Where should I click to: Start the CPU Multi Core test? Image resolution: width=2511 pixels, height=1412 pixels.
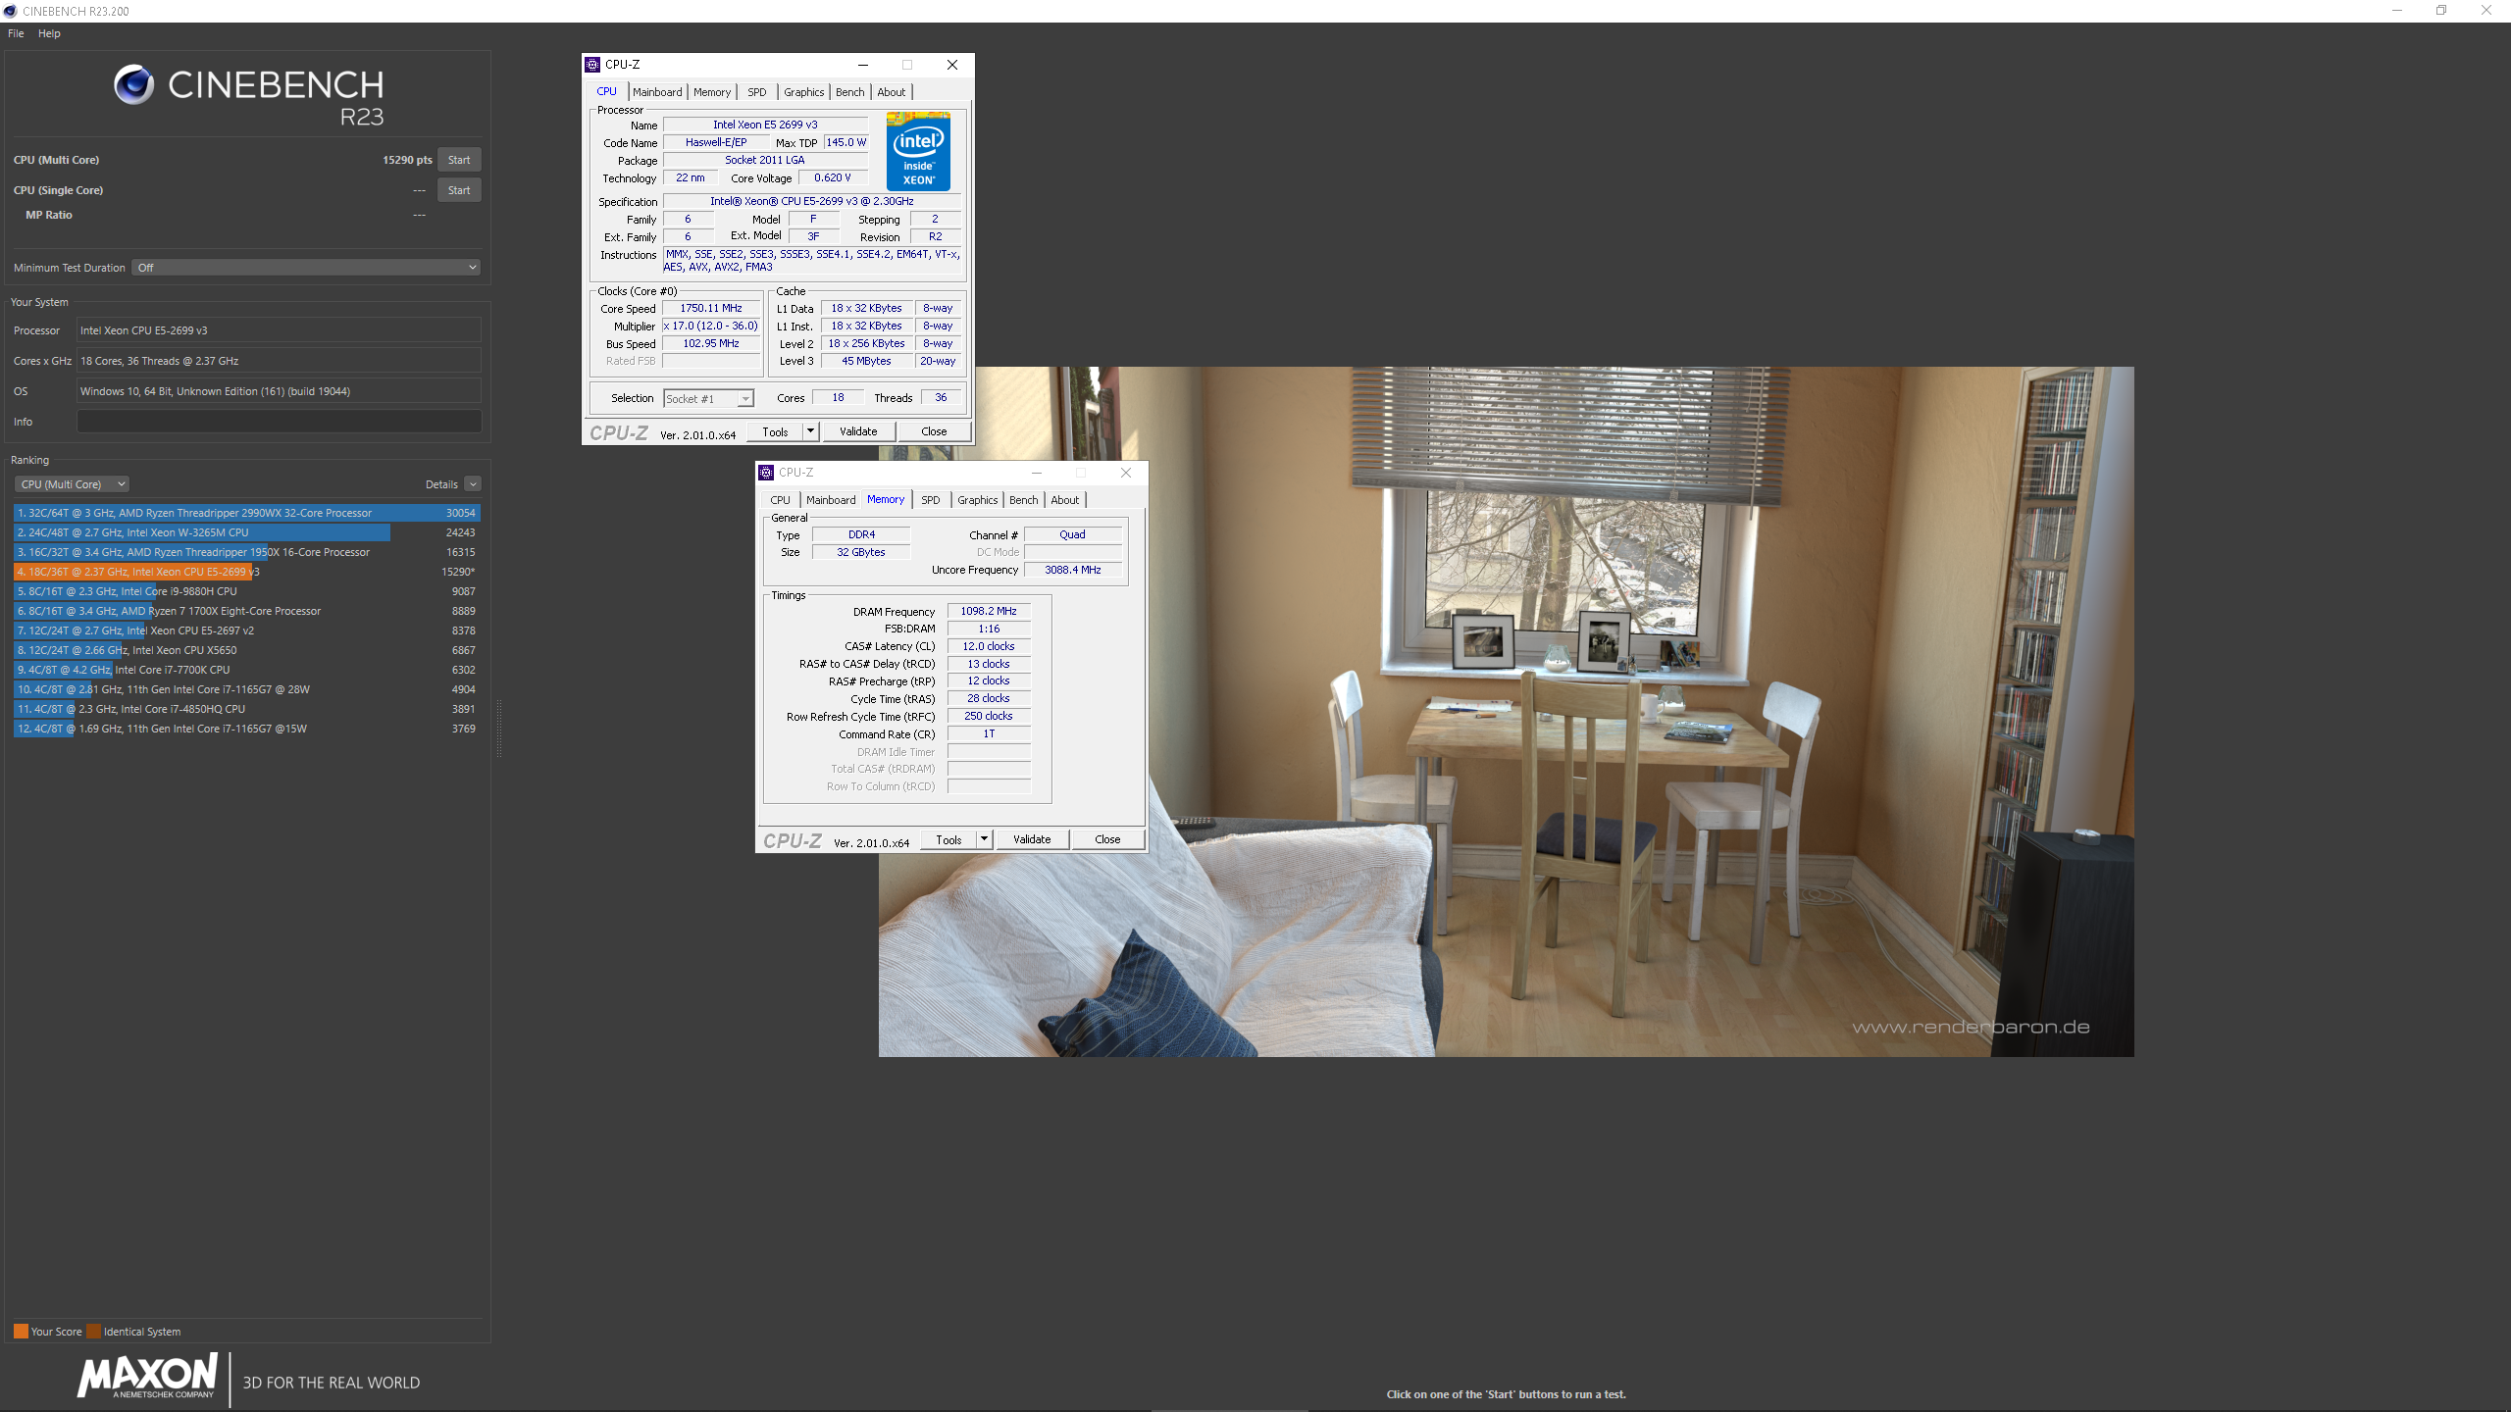coord(459,160)
